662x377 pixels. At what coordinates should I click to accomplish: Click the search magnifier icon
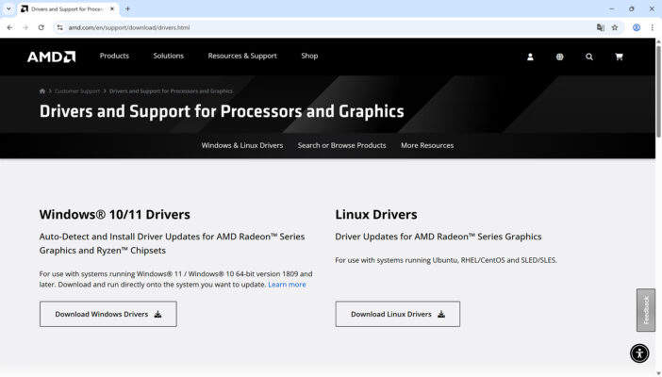pos(589,57)
